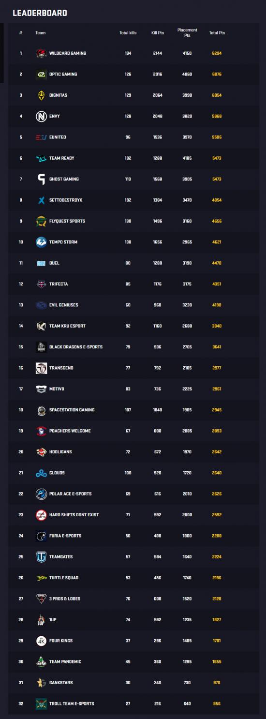
Task: Select the Tempo Storm logo icon
Action: [x=41, y=242]
